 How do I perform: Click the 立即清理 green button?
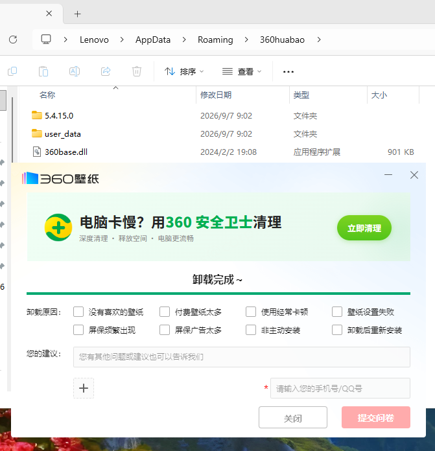[364, 228]
